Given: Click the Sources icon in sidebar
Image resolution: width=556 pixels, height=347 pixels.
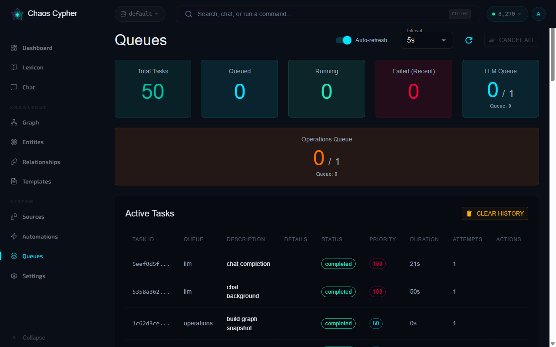Looking at the screenshot, I should pyautogui.click(x=14, y=217).
